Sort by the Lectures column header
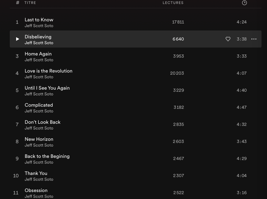This screenshot has height=199, width=267. [173, 3]
